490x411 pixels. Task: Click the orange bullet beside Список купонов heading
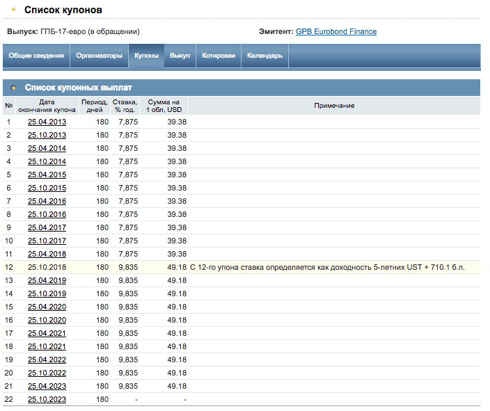13,10
